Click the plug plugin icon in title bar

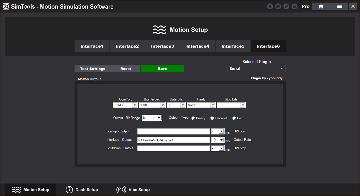(294, 6)
